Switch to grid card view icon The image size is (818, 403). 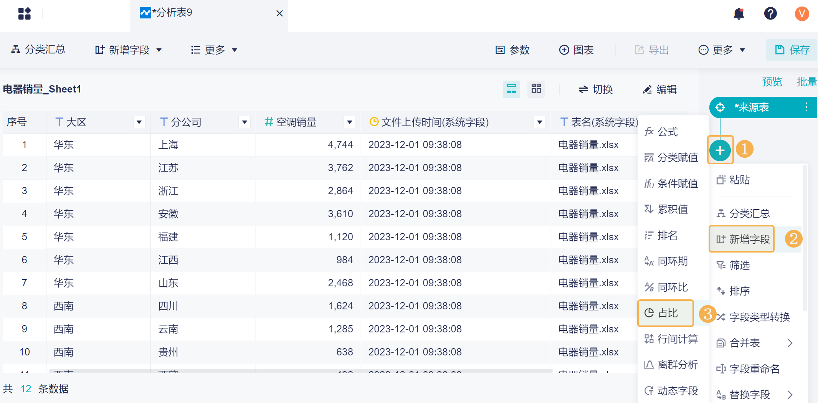coord(536,89)
